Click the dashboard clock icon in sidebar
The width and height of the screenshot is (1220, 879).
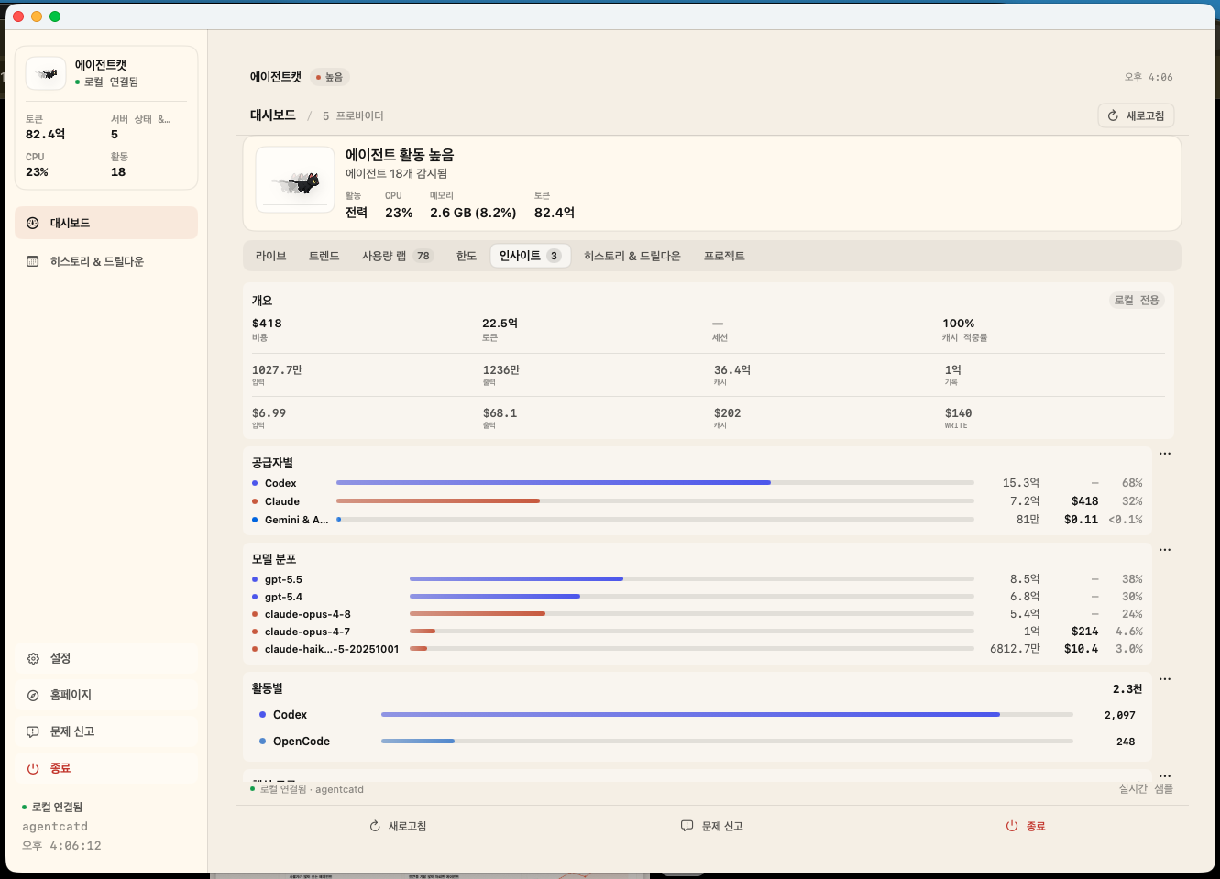[x=33, y=223]
